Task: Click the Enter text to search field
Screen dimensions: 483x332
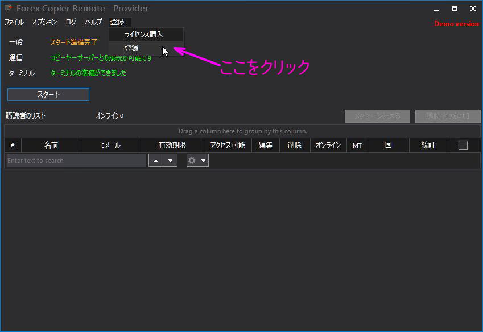Action: (74, 161)
